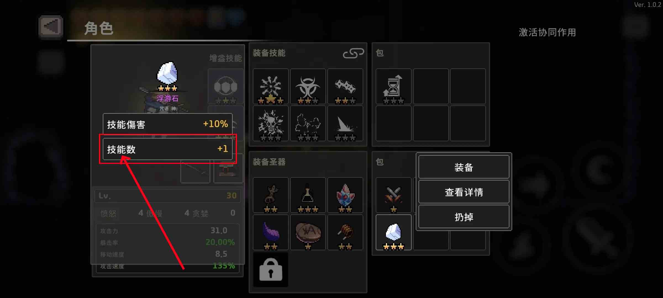
Task: Click the locked relic slot padlock
Action: tap(270, 270)
